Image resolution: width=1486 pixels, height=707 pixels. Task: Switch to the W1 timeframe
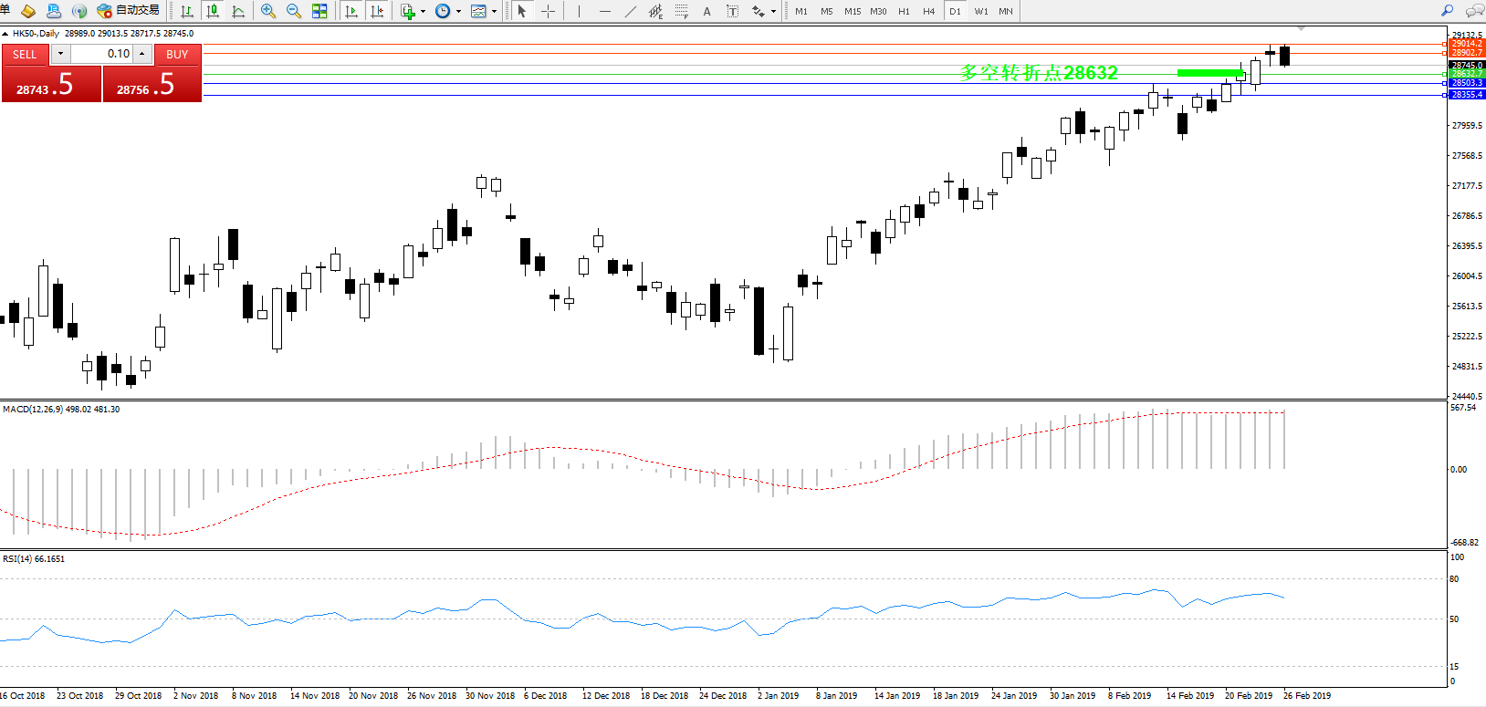pyautogui.click(x=980, y=11)
